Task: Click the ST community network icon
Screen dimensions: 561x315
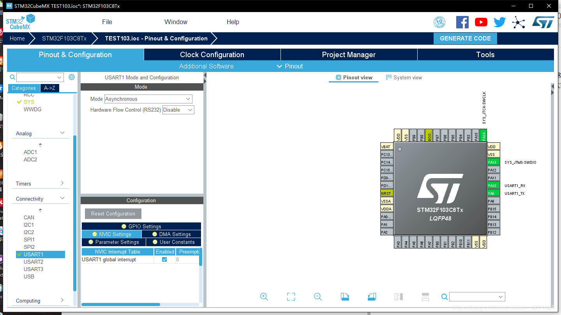Action: click(x=519, y=22)
